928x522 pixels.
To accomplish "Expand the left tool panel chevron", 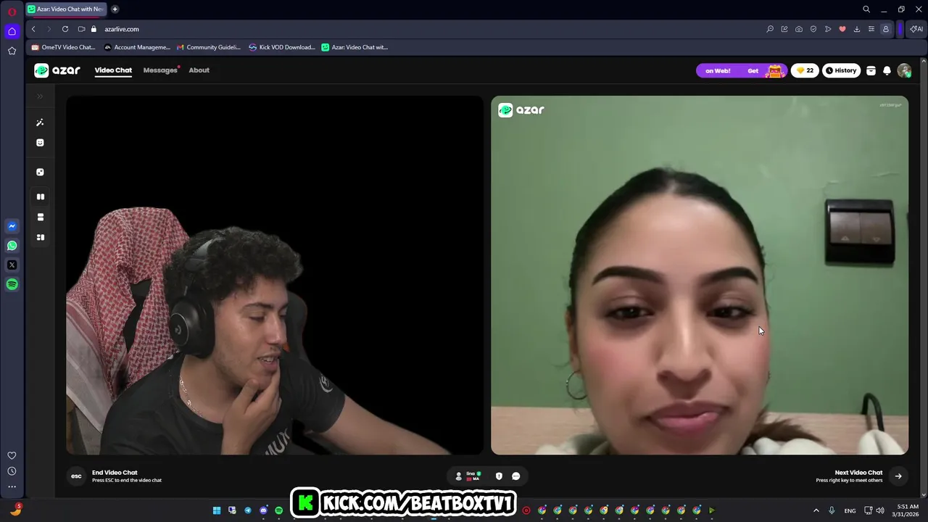I will pyautogui.click(x=40, y=96).
